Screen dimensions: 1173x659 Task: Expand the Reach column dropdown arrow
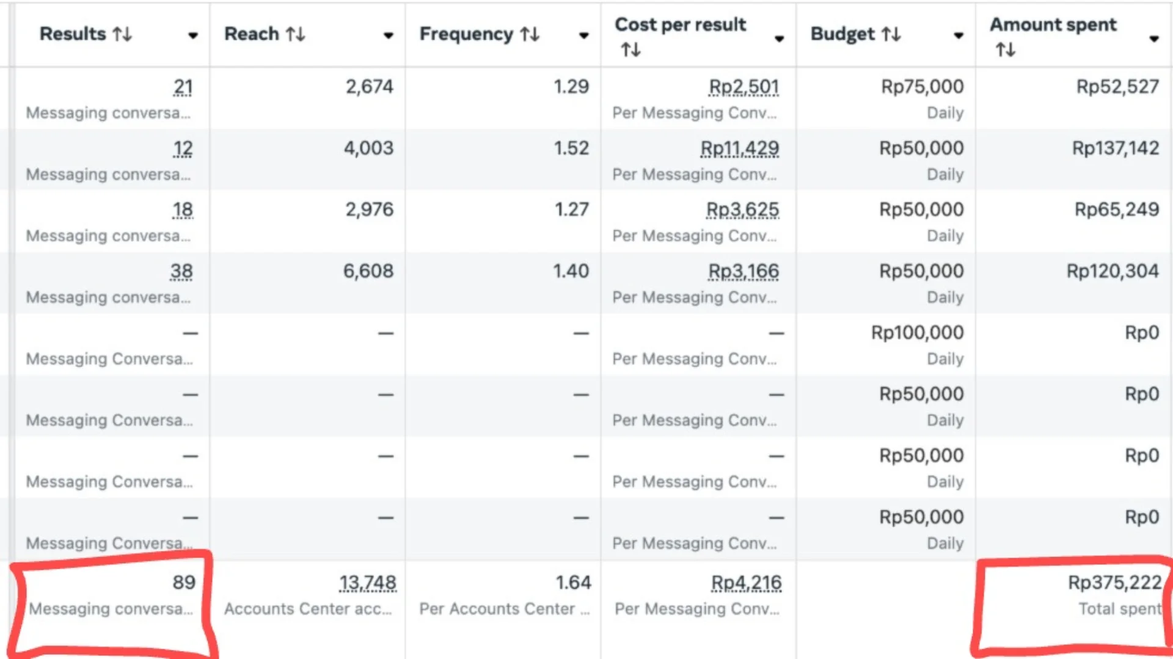(388, 35)
